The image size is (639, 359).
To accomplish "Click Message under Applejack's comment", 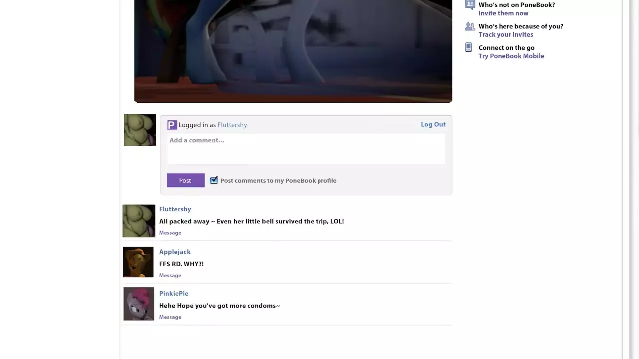I will [170, 275].
